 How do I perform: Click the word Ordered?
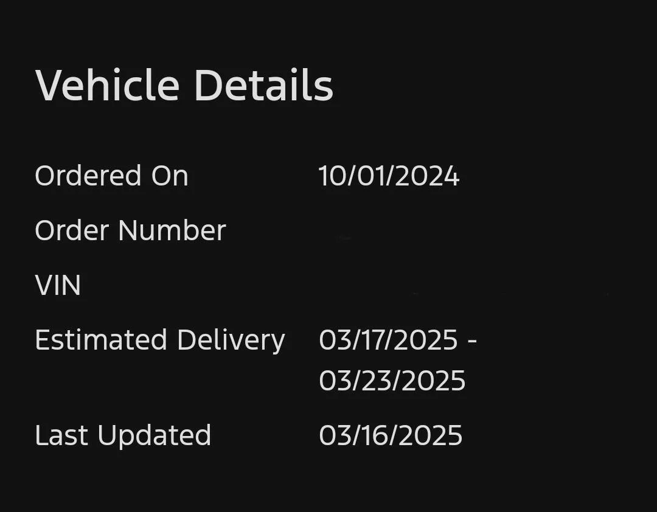coord(88,176)
